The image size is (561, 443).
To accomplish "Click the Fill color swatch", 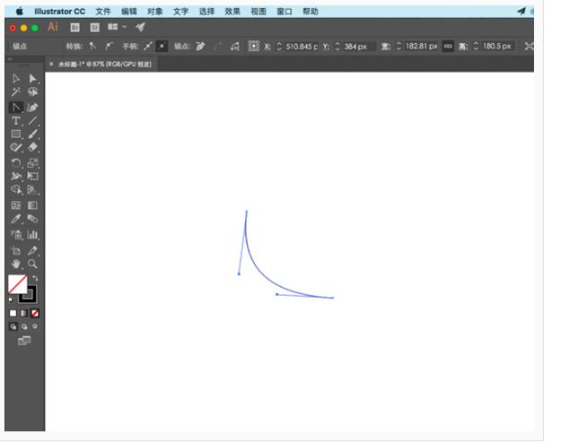I will click(16, 283).
